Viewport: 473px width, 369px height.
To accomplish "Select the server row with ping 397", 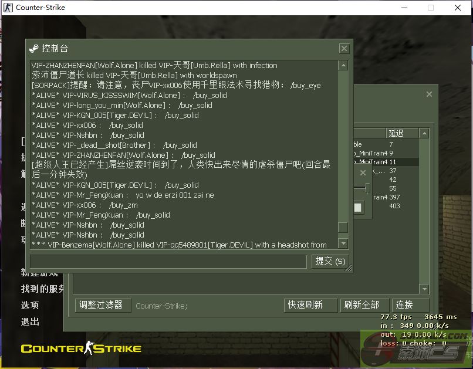I will pyautogui.click(x=395, y=197).
